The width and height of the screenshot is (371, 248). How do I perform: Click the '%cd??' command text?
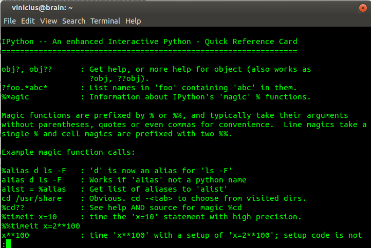click(13, 208)
